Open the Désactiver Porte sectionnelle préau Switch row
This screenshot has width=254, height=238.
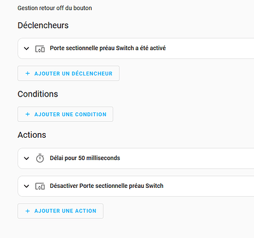pyautogui.click(x=136, y=186)
